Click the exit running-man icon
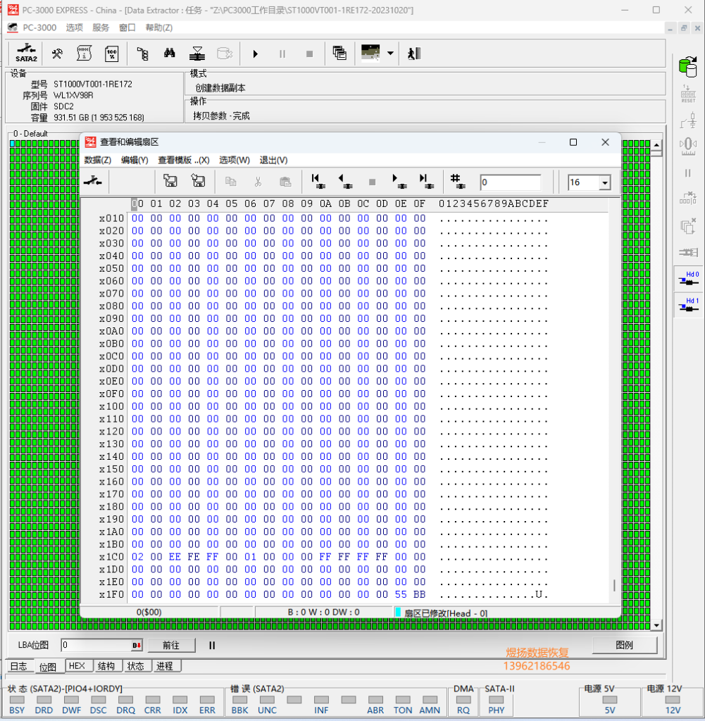Image resolution: width=705 pixels, height=721 pixels. pos(414,54)
